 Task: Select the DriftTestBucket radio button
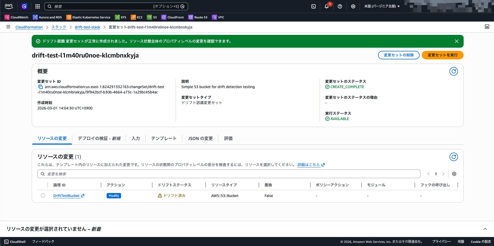tap(43, 196)
